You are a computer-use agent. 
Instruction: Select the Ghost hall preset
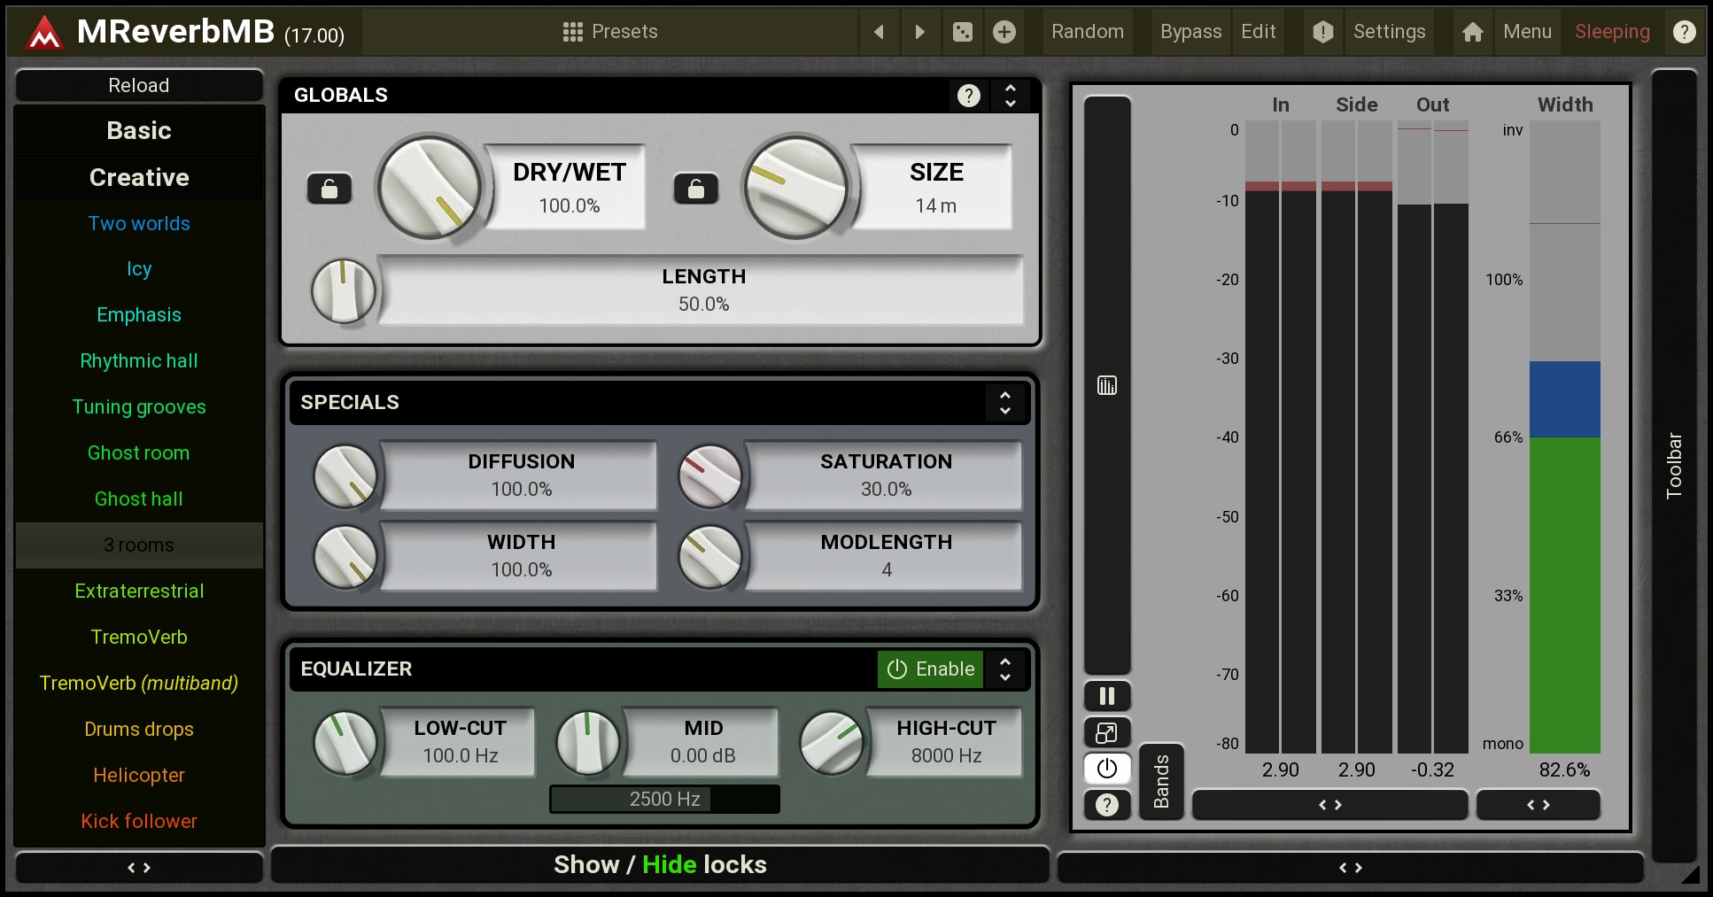(x=139, y=499)
